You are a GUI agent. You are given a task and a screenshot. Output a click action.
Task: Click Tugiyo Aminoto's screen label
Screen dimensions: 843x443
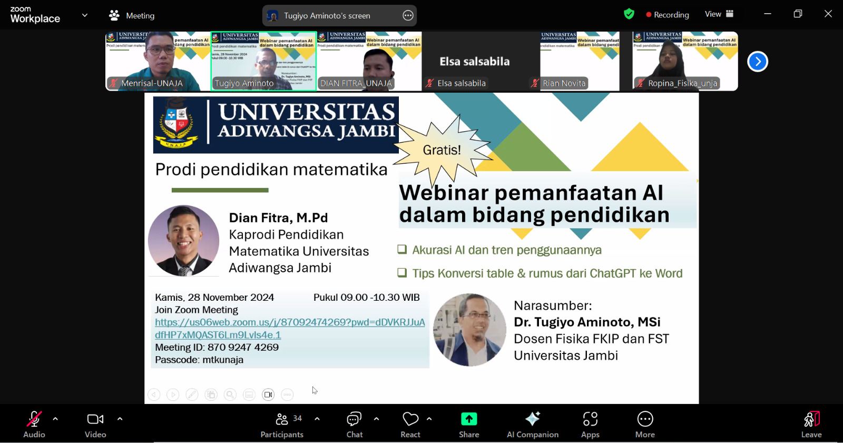click(327, 16)
